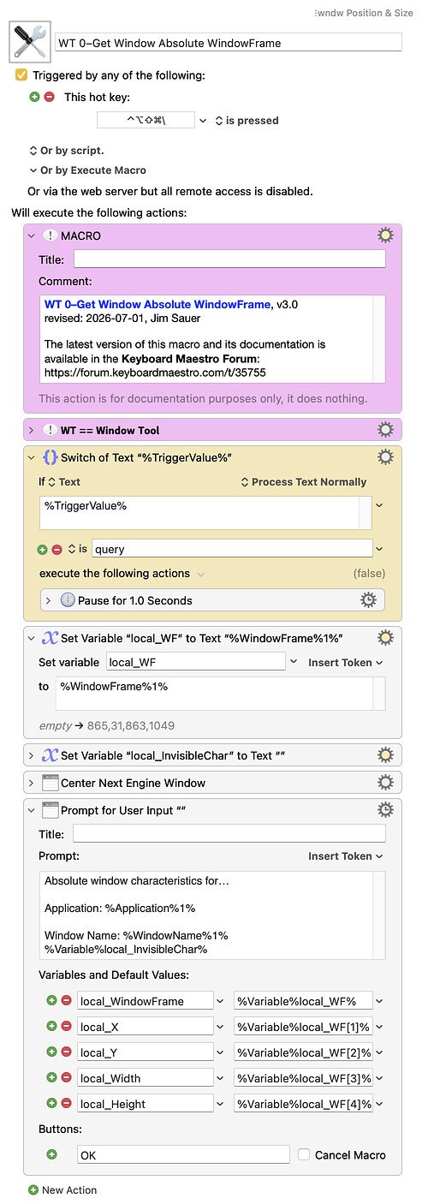The height and width of the screenshot is (1204, 422).
Task: Click dropdown arrow next to hot key field
Action: click(203, 121)
